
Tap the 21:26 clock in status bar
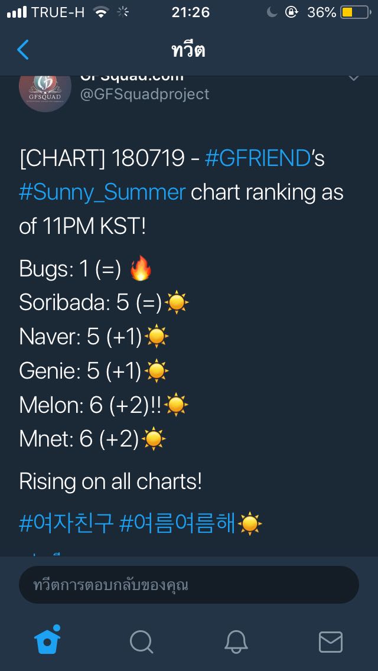(x=191, y=12)
